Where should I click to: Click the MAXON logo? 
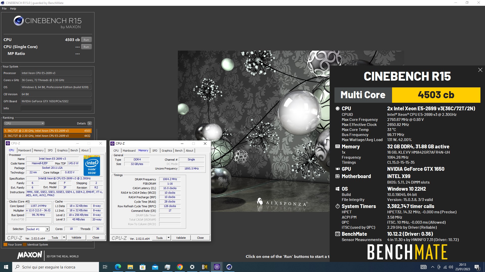pyautogui.click(x=30, y=255)
